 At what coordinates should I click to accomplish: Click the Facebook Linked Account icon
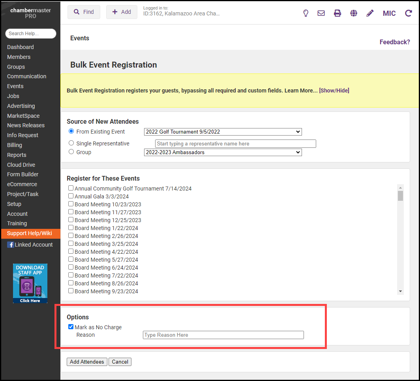click(x=10, y=245)
